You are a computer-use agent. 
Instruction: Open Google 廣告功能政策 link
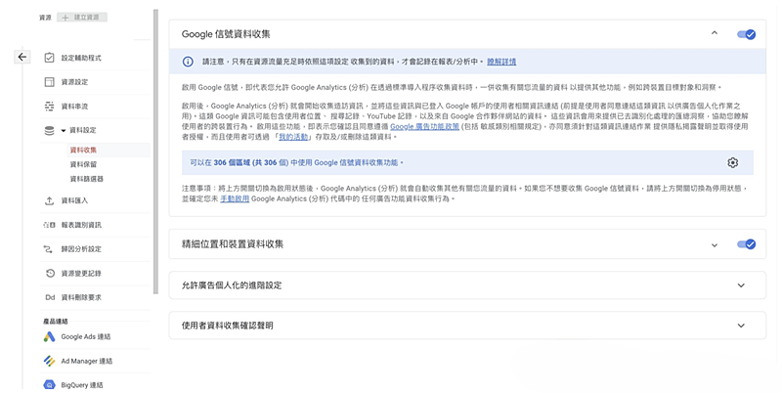tap(424, 127)
